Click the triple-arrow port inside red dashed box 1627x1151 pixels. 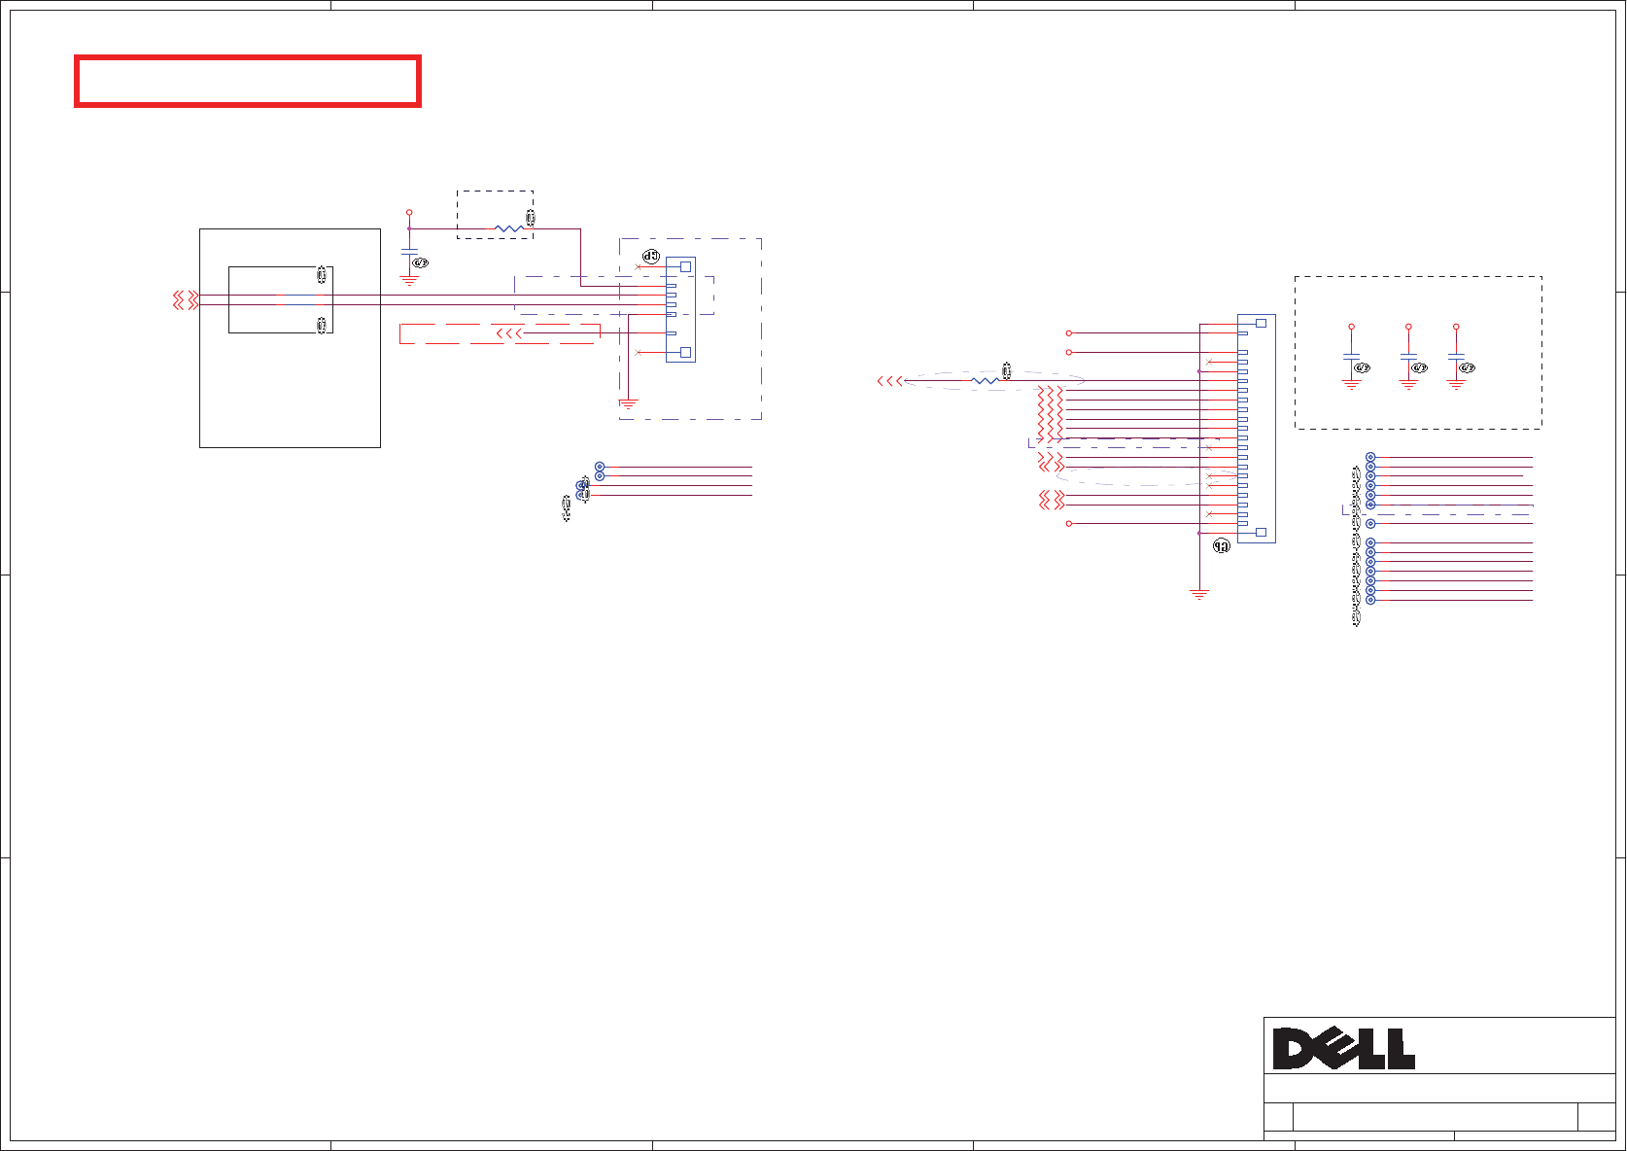[508, 333]
